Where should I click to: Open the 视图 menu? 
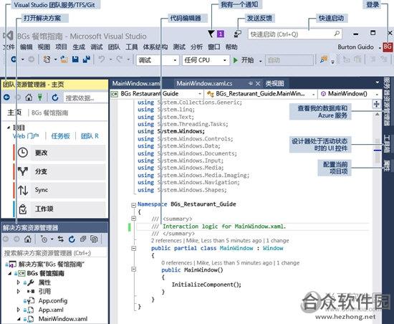coord(44,47)
